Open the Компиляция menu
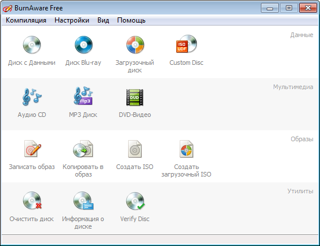 [26, 20]
